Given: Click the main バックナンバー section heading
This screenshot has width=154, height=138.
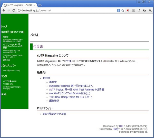Looking at the screenshot, I should coord(45,108).
